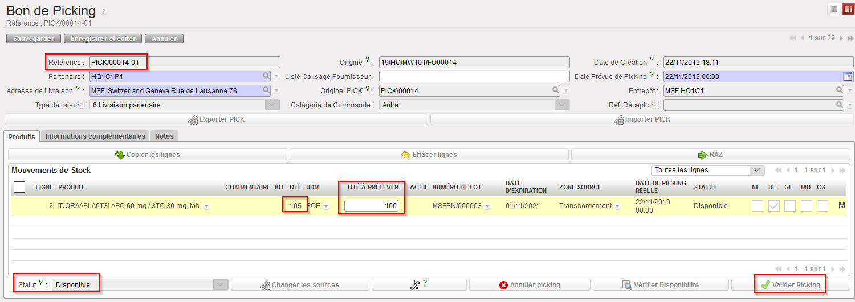This screenshot has width=855, height=302.
Task: Tick the NL checkbox on line 2
Action: click(757, 206)
